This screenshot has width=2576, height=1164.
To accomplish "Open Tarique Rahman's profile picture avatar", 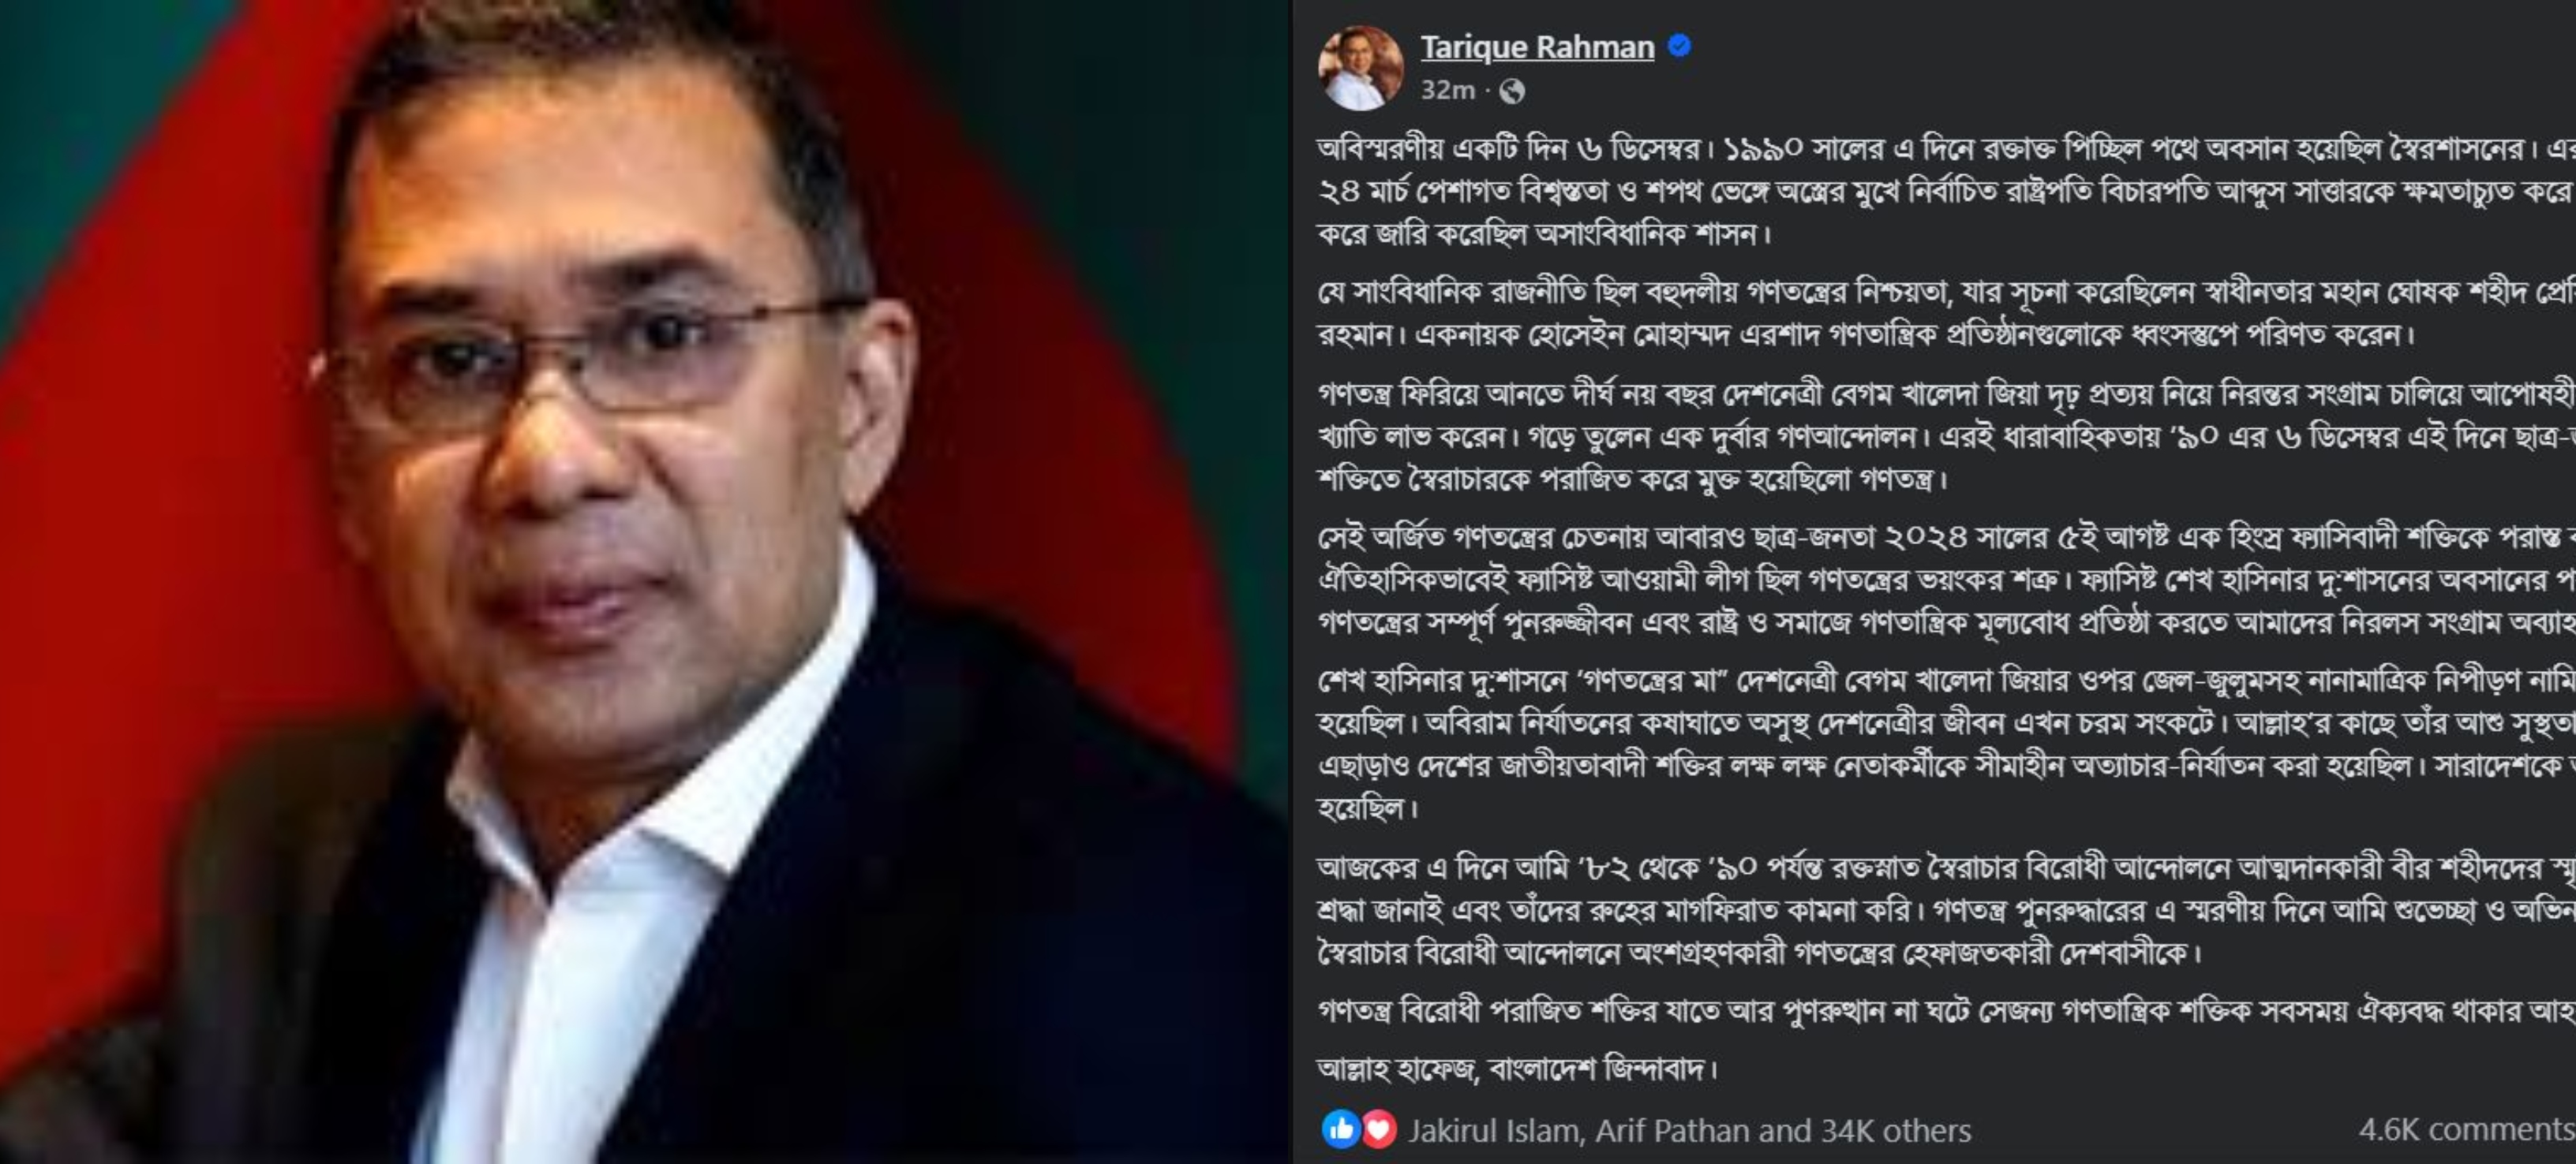I will pyautogui.click(x=1360, y=68).
